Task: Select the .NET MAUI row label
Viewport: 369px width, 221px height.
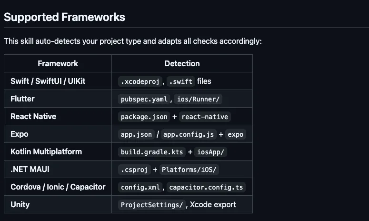Action: (x=30, y=169)
